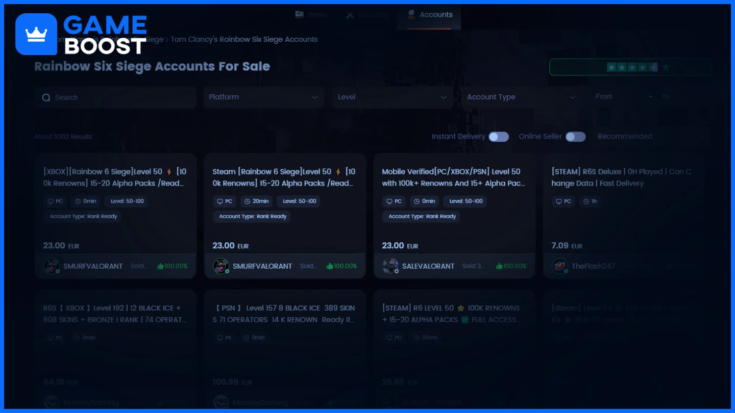Click the TheFlash247 seller avatar
Image resolution: width=735 pixels, height=413 pixels.
coord(560,266)
